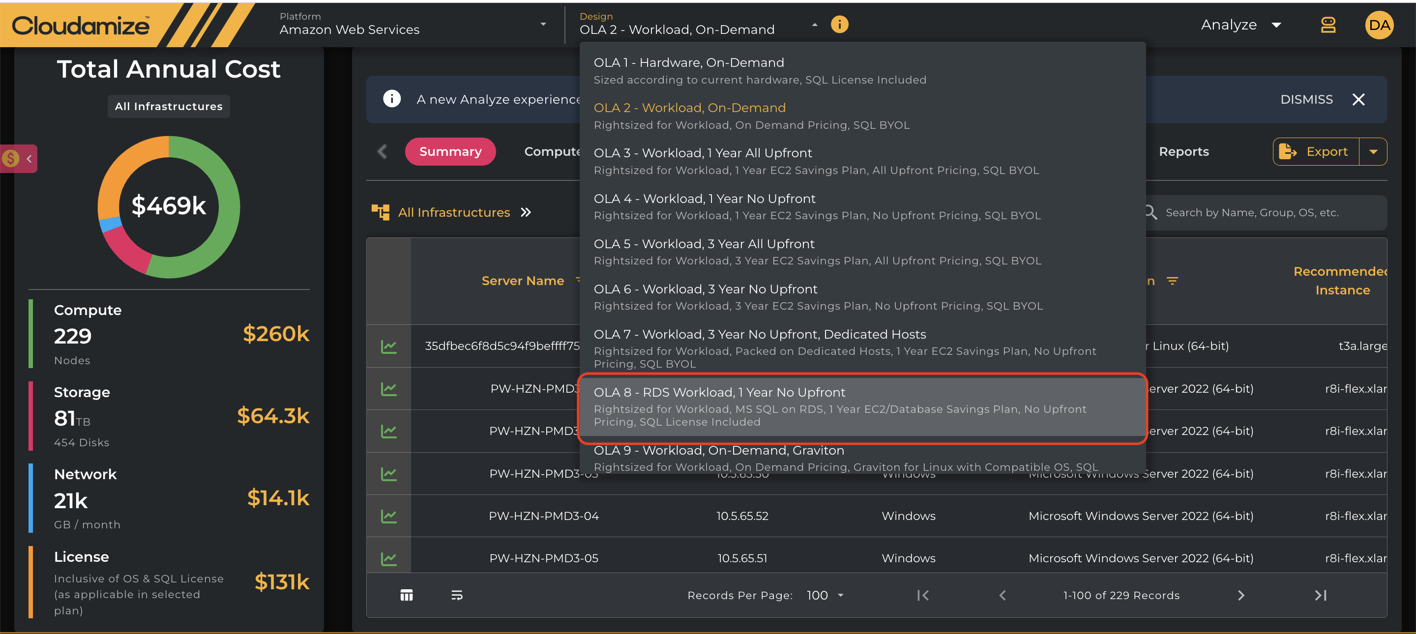1416x634 pixels.
Task: Expand the Export options arrow
Action: click(x=1373, y=152)
